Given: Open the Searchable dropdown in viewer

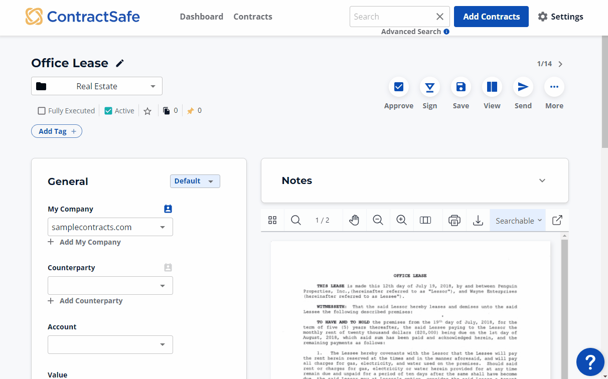Looking at the screenshot, I should (x=518, y=221).
